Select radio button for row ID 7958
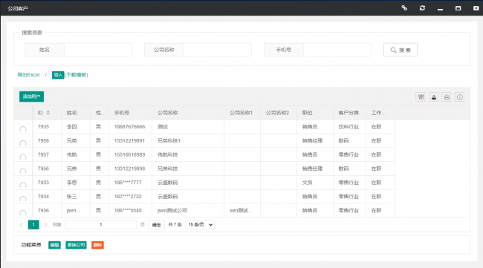Screen dimensions: 483x268 (x=23, y=143)
